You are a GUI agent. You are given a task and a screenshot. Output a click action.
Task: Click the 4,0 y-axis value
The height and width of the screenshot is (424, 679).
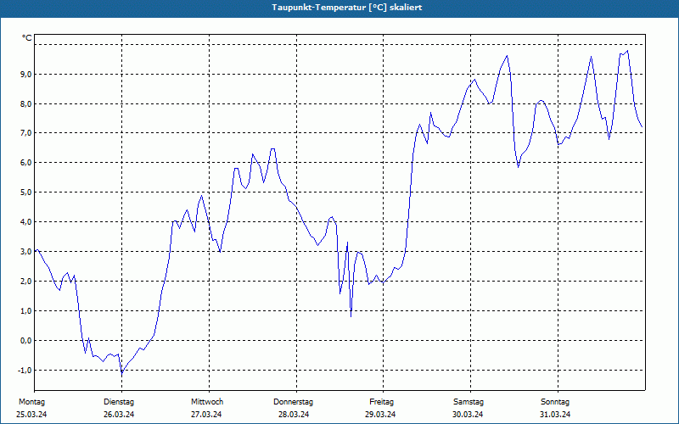26,222
